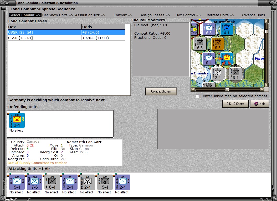
Task: Select the 6th Can Garr defending unit
Action: 17,121
